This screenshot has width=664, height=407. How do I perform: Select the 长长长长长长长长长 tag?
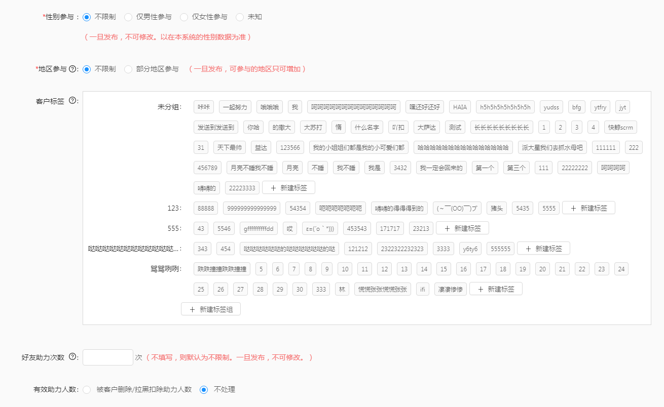coord(502,127)
